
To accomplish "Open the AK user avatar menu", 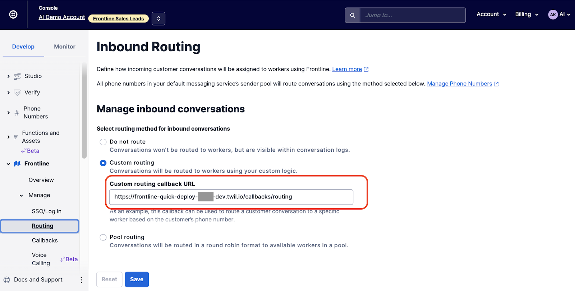I will pyautogui.click(x=559, y=14).
